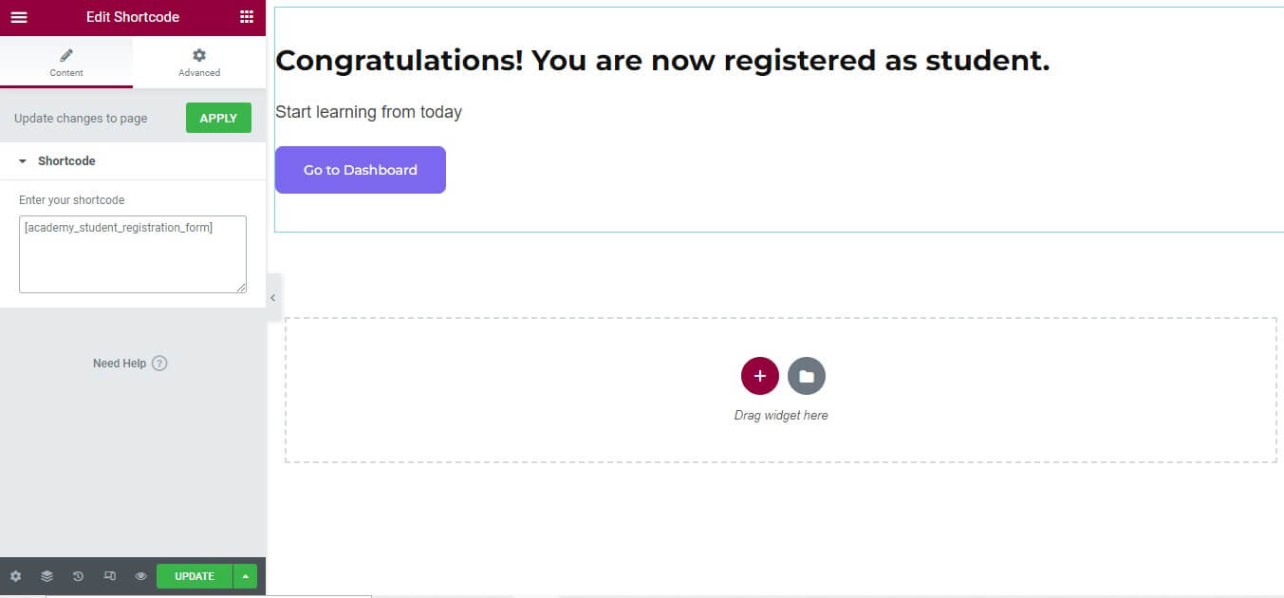Image resolution: width=1284 pixels, height=598 pixels.
Task: Open the widgets grid panel
Action: pos(247,17)
